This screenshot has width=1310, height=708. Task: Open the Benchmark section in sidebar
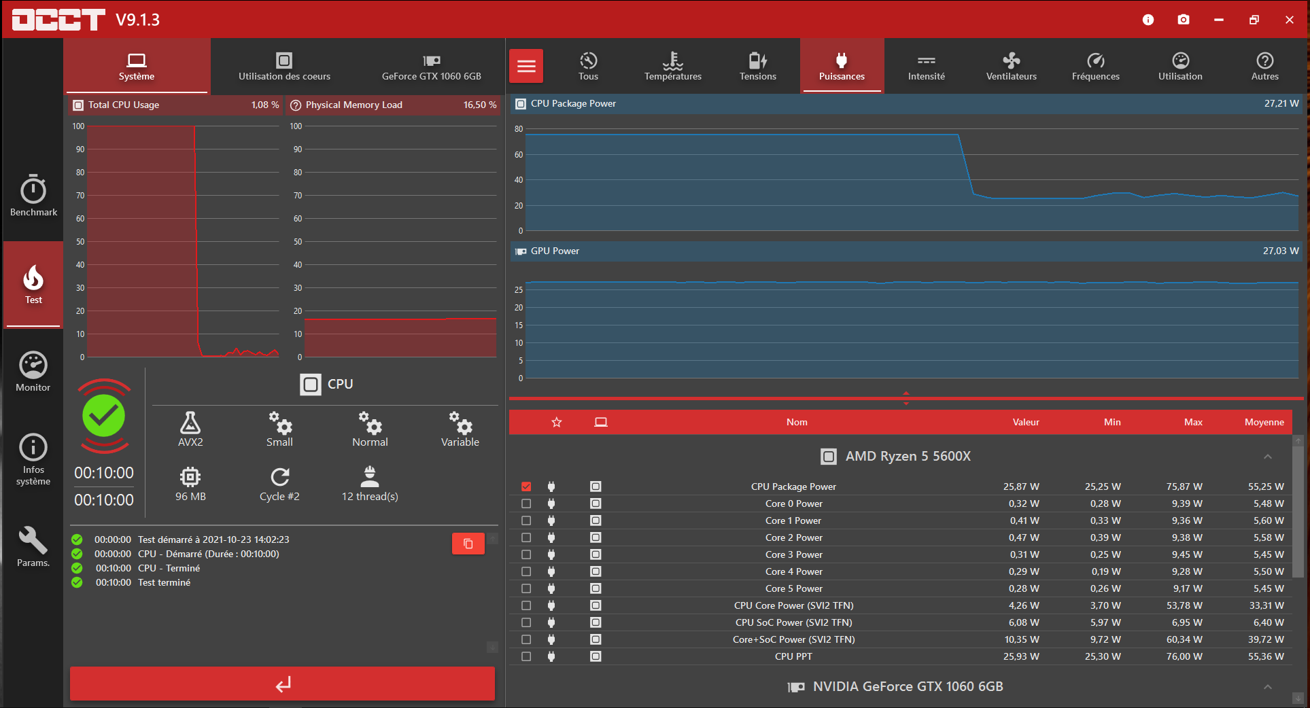click(x=33, y=196)
